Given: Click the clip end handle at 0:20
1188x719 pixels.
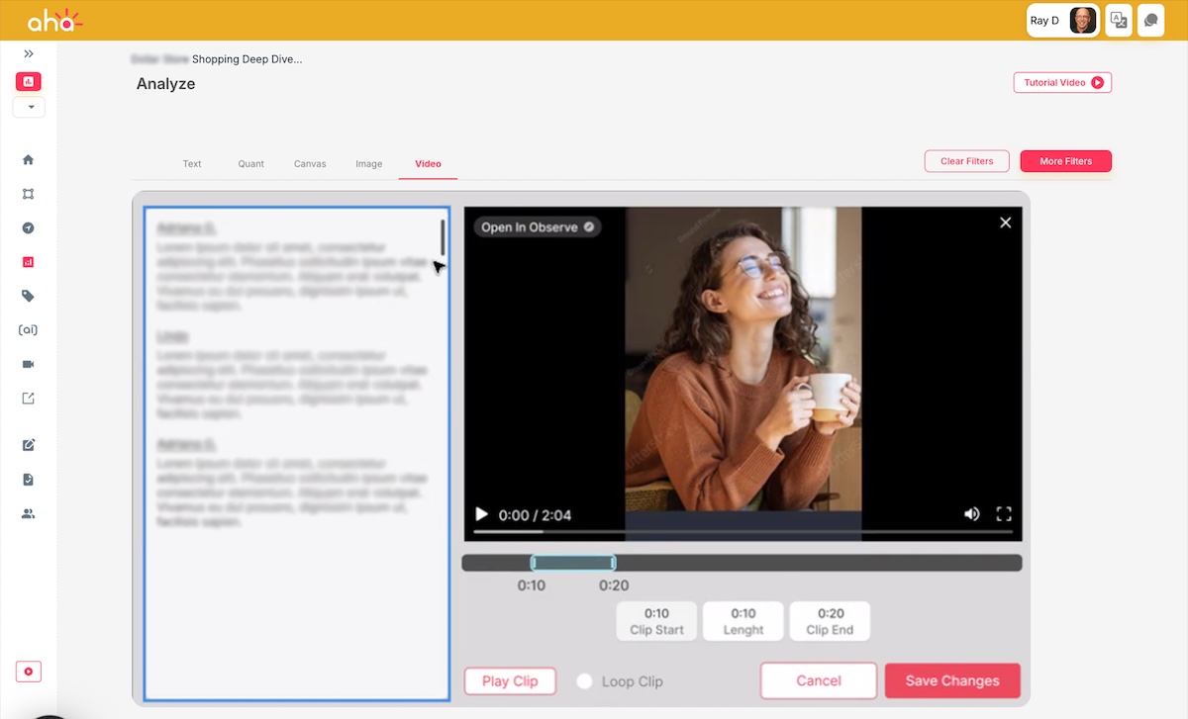Looking at the screenshot, I should [x=613, y=563].
